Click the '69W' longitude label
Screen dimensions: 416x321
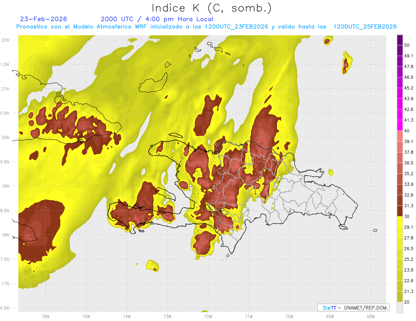[x=330, y=316]
